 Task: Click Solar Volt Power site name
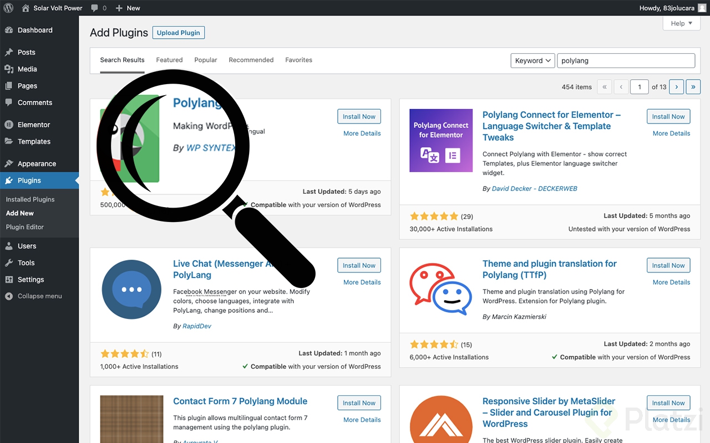click(x=58, y=8)
